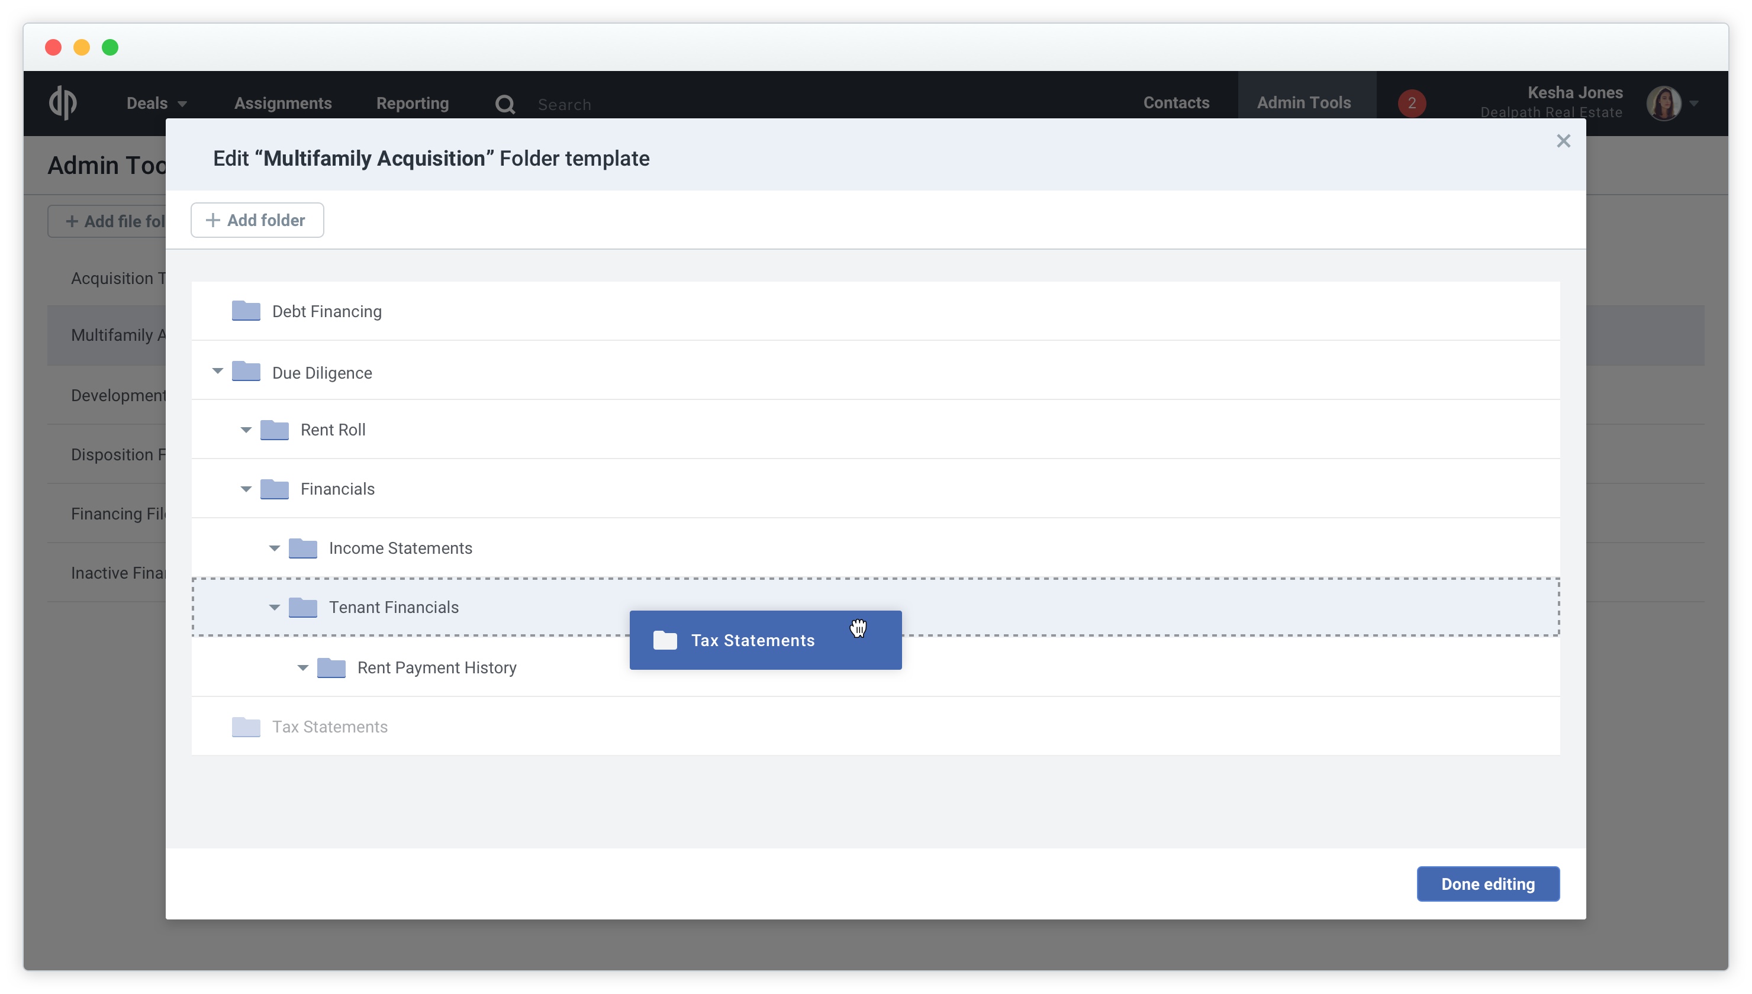This screenshot has height=994, width=1752.
Task: Collapse the Rent Payment History arrow
Action: (x=302, y=667)
